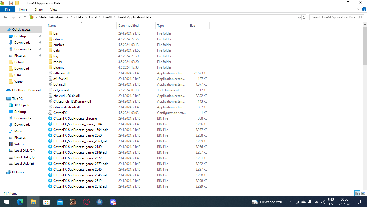Viewport: 367px width, 207px height.
Task: Select the CitizenFX_SubProcess_chrome file icon
Action: click(x=50, y=118)
